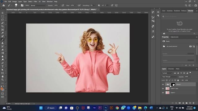Open the Pass Through blend mode dropdown
This screenshot has width=198, height=111.
[x=170, y=77]
